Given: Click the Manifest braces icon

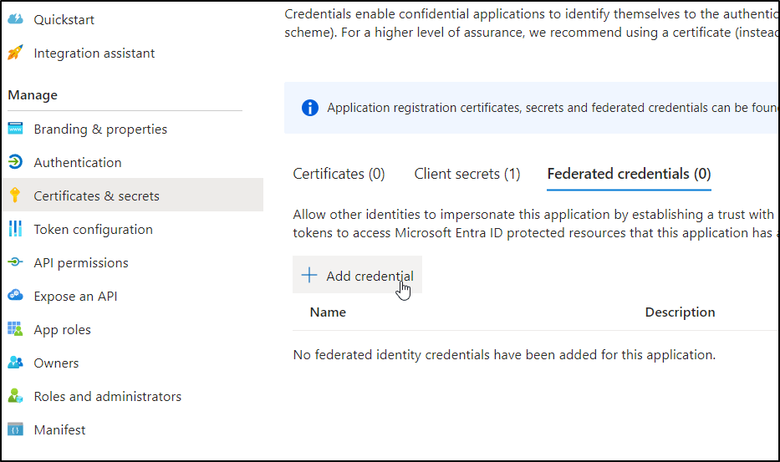Looking at the screenshot, I should [x=15, y=429].
